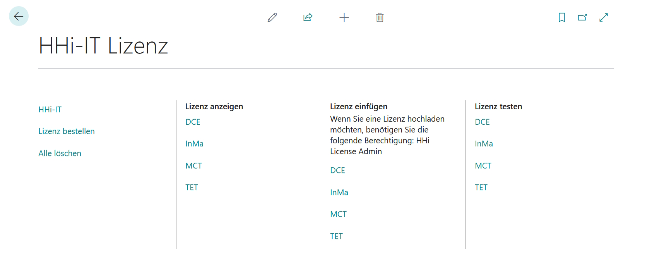Viewport: 652px width, 258px height.
Task: Open DCE under Lizenz testen
Action: point(482,122)
